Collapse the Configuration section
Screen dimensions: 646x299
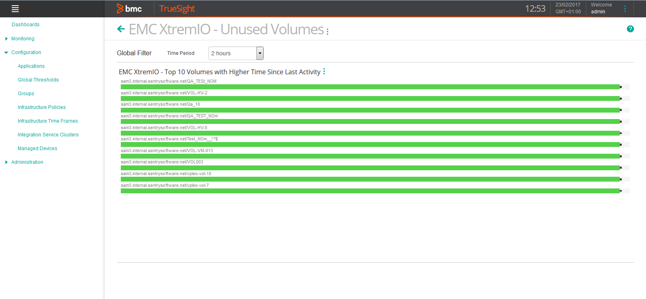tap(6, 52)
